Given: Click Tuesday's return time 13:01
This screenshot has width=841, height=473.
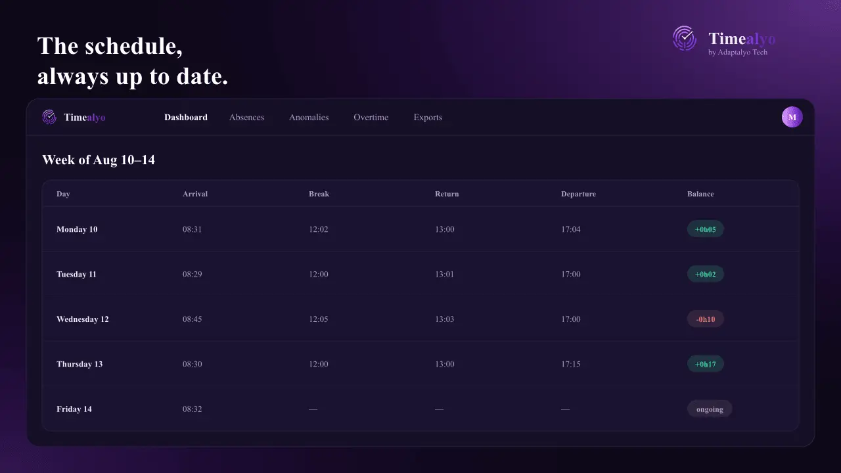Looking at the screenshot, I should pyautogui.click(x=445, y=274).
